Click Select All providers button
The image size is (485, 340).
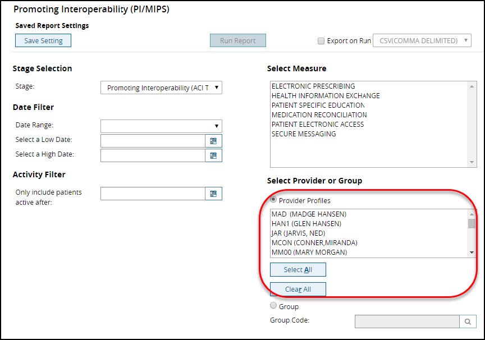click(x=298, y=270)
